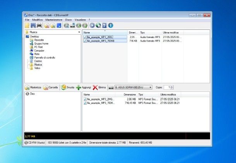Viewport: 236px width, 163px height.
Task: Sort by Nome in lower compilation list
Action: coord(99,94)
